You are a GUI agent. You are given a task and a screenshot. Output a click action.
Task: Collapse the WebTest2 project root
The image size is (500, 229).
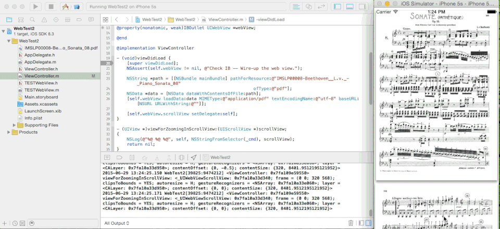pos(3,31)
